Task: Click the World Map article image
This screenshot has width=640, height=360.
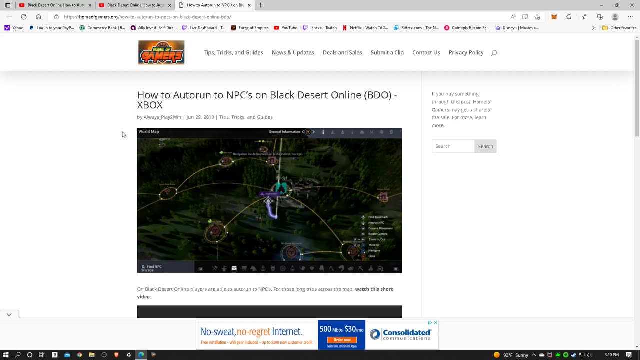Action: coord(269,200)
